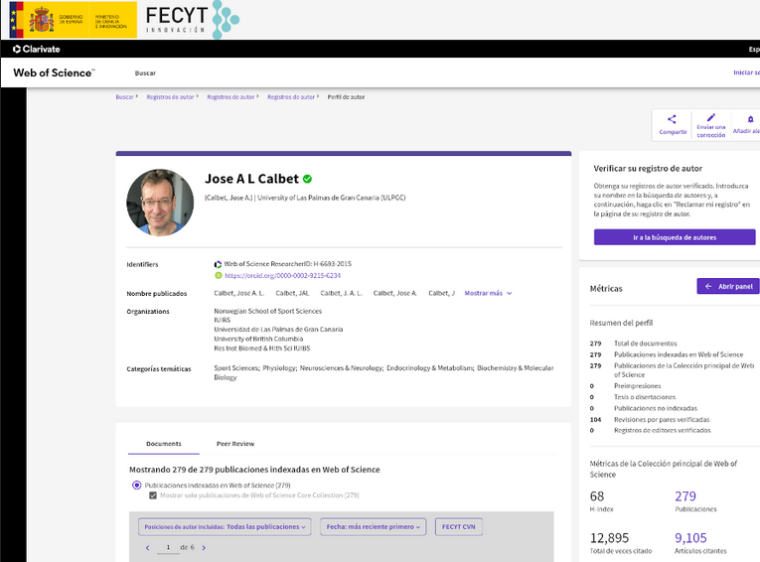Click the Web of Science ResearcherID icon
Screen dimensions: 760x562
click(x=219, y=264)
